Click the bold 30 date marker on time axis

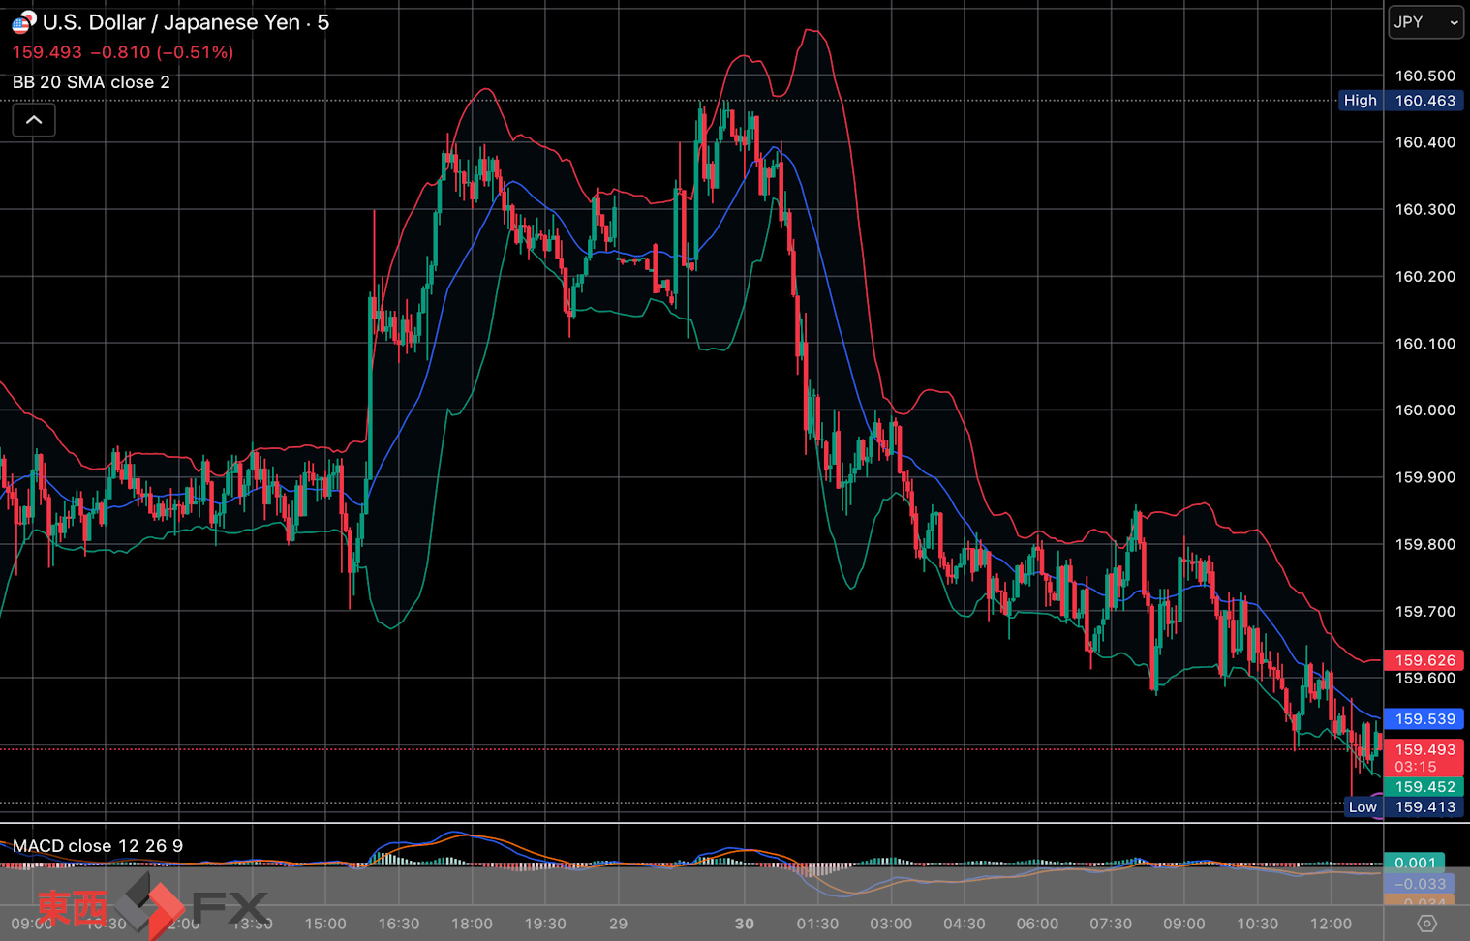[x=744, y=924]
